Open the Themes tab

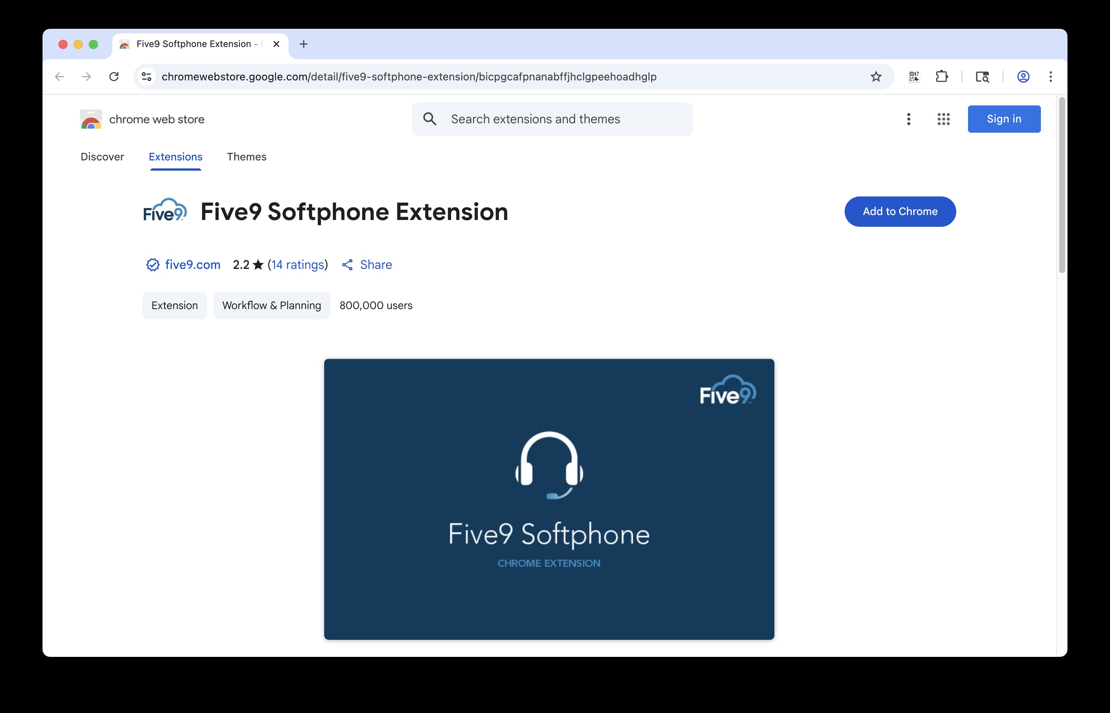click(x=247, y=157)
